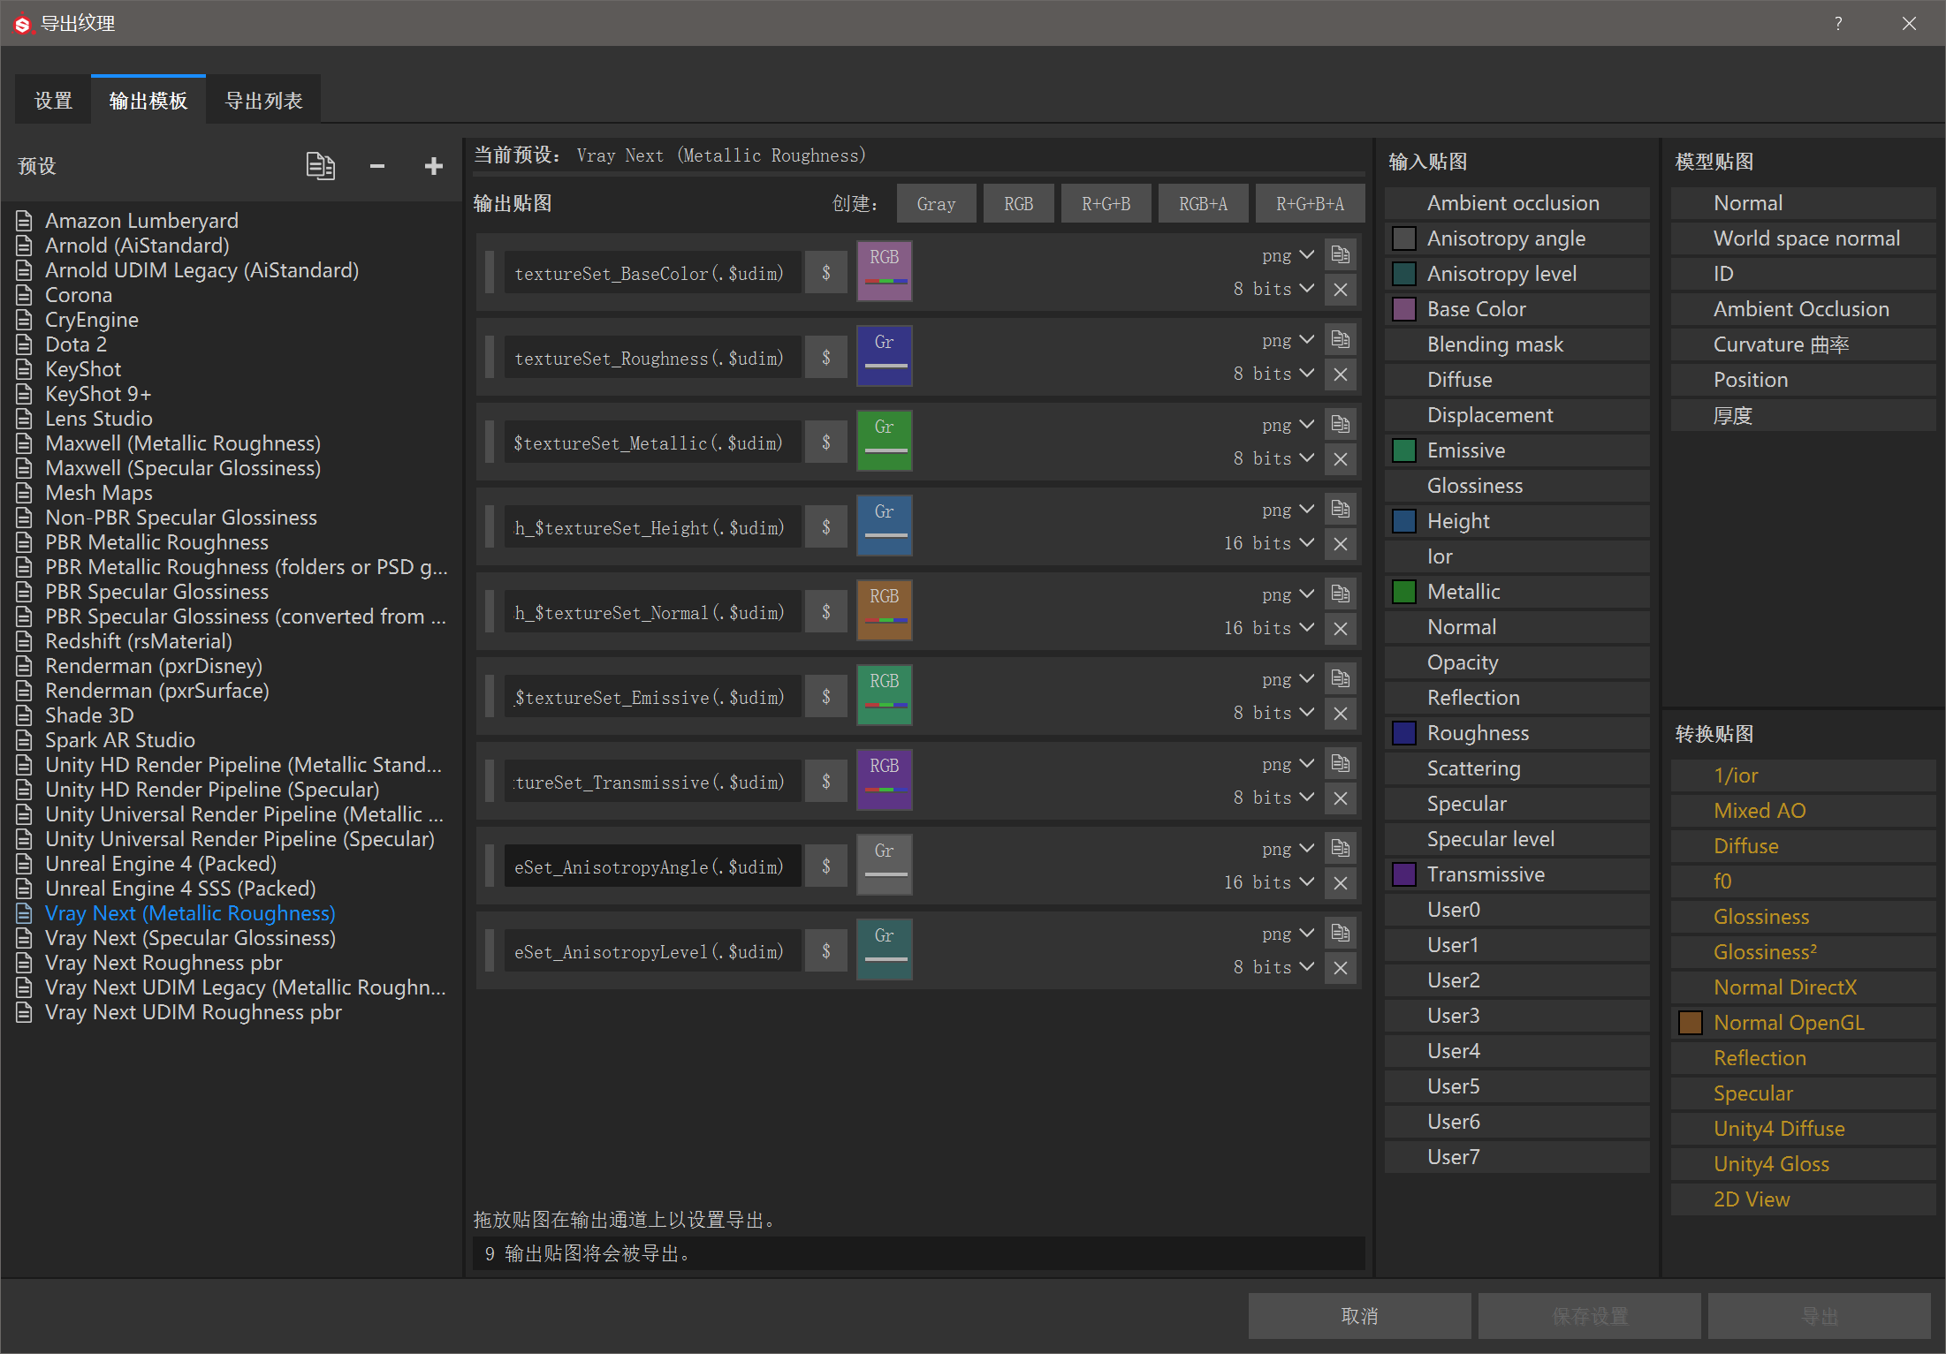Select Anisotropy angle in input maps
The height and width of the screenshot is (1354, 1946).
tap(1517, 238)
